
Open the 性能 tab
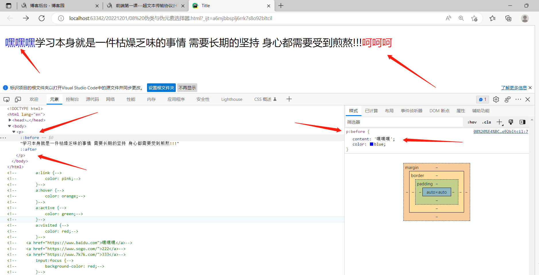[131, 99]
